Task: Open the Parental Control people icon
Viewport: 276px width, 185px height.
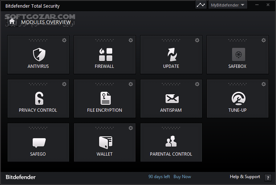Action: pyautogui.click(x=171, y=141)
